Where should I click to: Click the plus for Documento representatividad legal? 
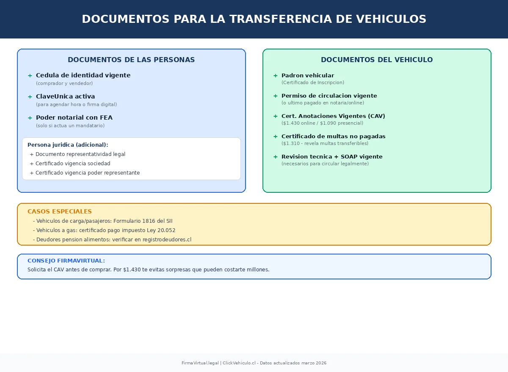(x=31, y=154)
